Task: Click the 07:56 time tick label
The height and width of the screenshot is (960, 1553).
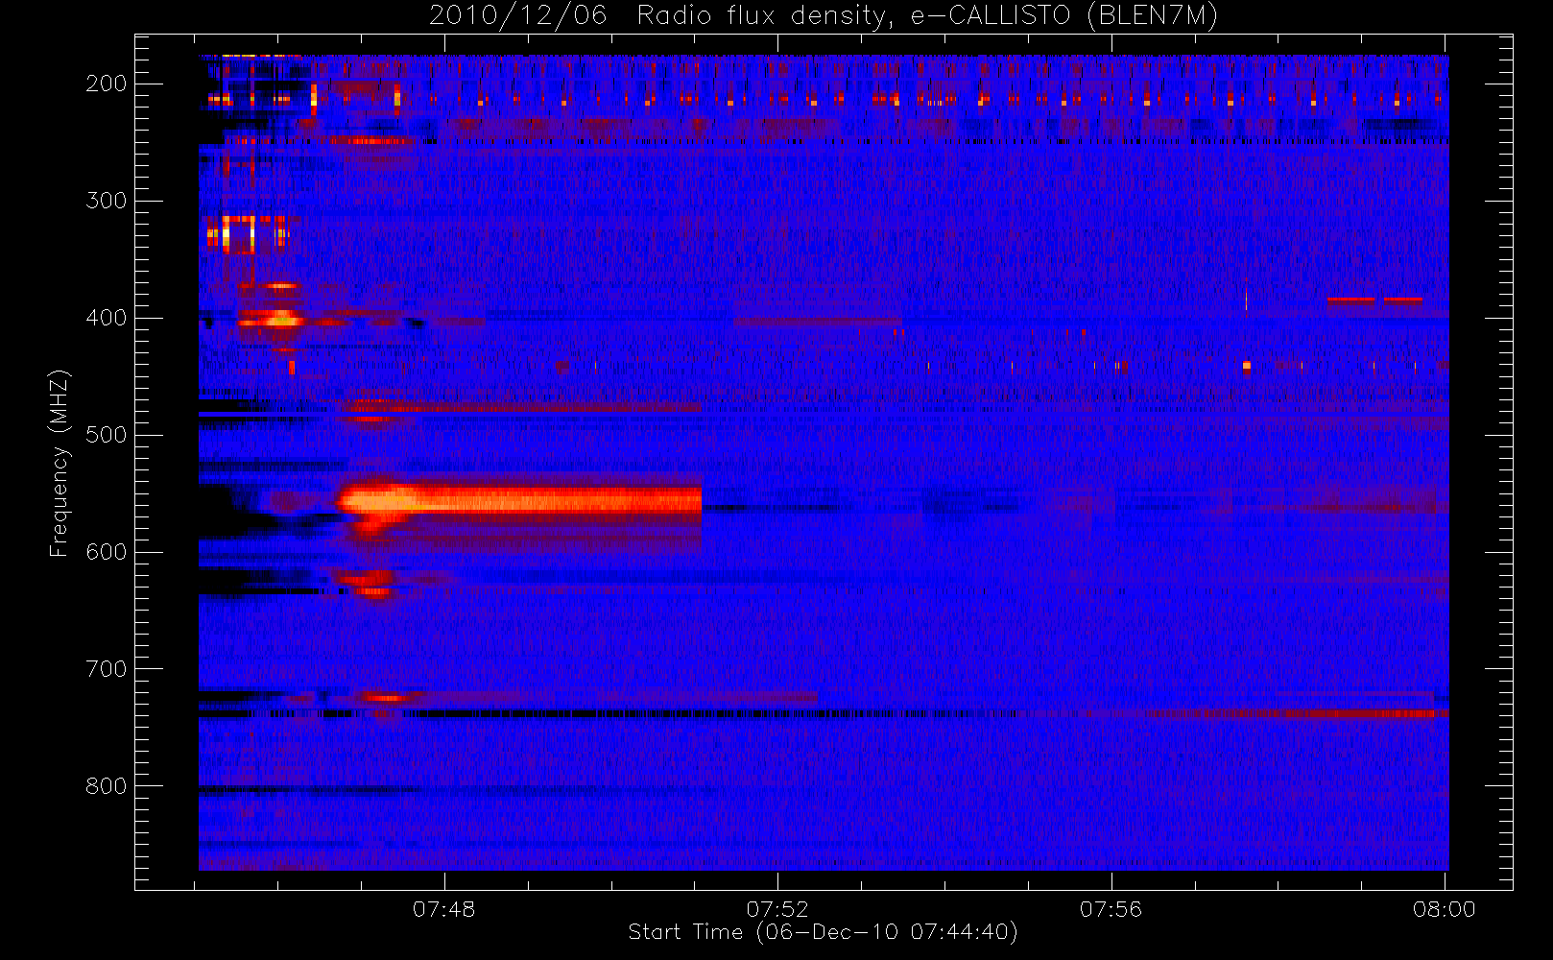Action: click(x=1111, y=909)
